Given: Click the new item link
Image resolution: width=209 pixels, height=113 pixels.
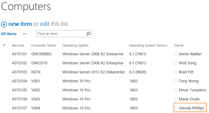Looking at the screenshot, I should pos(20,24).
